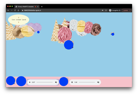
Task: Pause the audio showing 1:02
Action: pyautogui.click(x=72, y=82)
